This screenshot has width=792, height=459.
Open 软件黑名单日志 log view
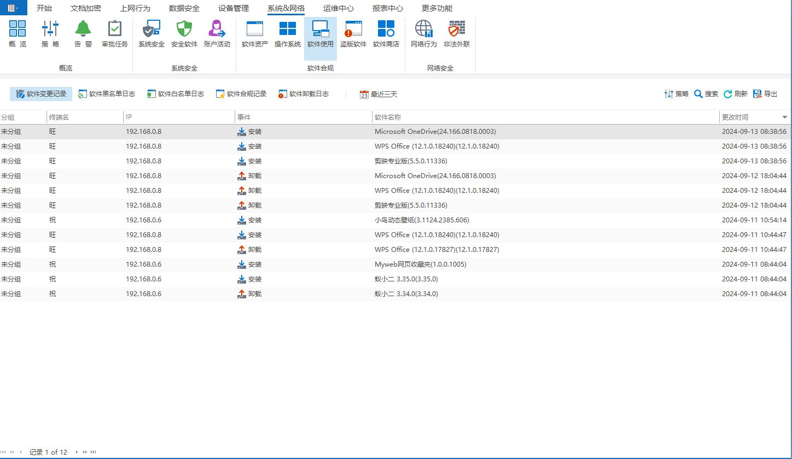point(107,94)
